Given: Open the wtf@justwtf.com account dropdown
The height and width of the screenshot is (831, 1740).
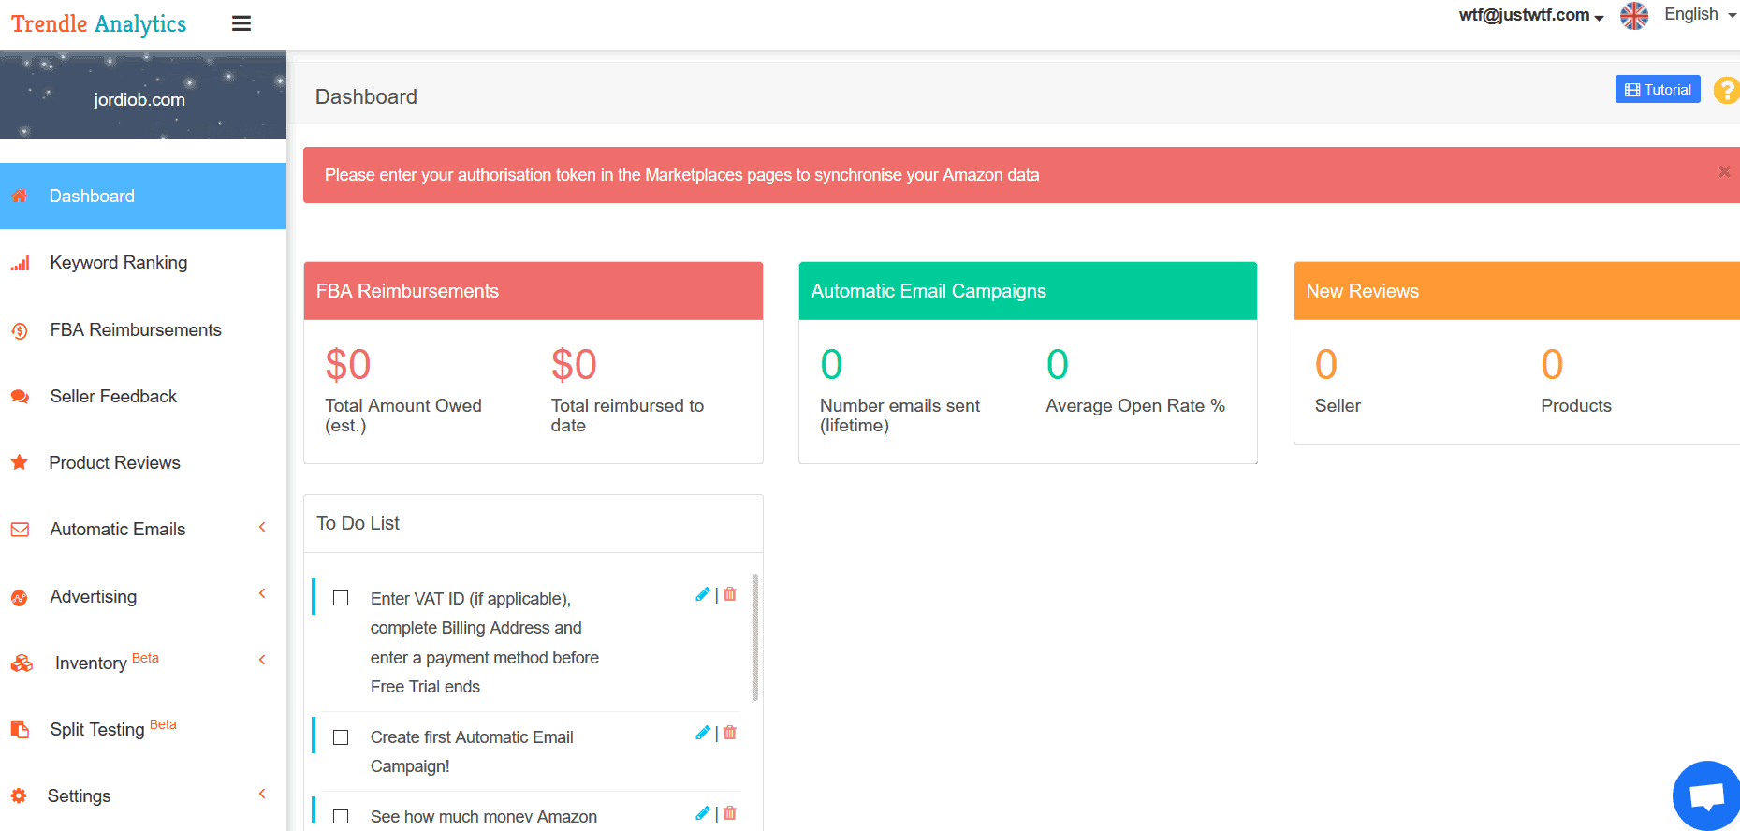Looking at the screenshot, I should pos(1530,15).
